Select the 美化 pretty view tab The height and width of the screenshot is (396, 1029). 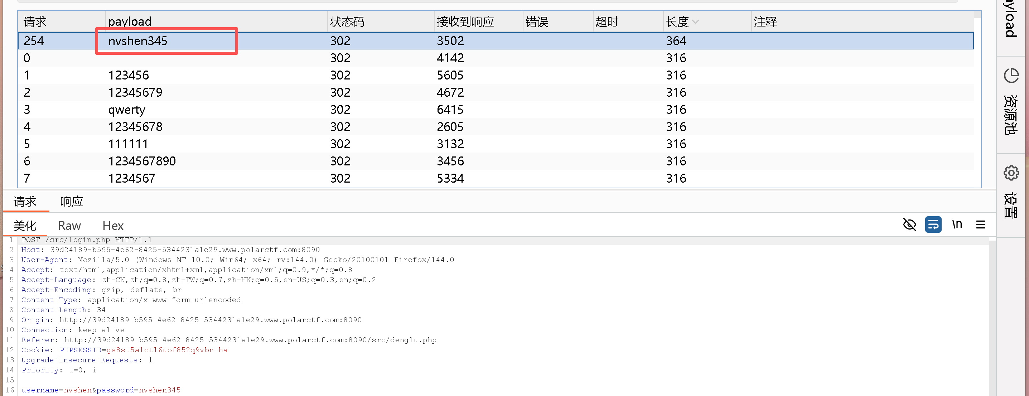coord(24,226)
